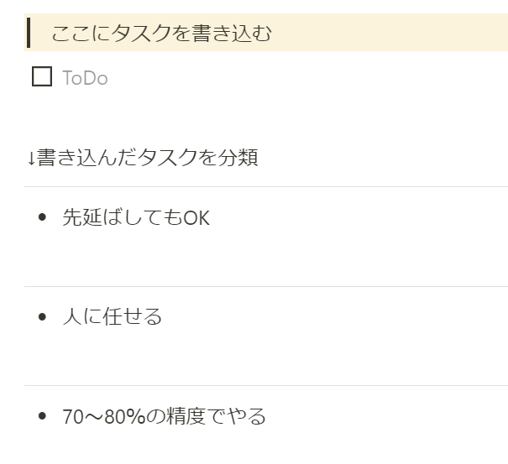This screenshot has height=464, width=508.
Task: Click the ToDo placeholder text field
Action: click(85, 78)
